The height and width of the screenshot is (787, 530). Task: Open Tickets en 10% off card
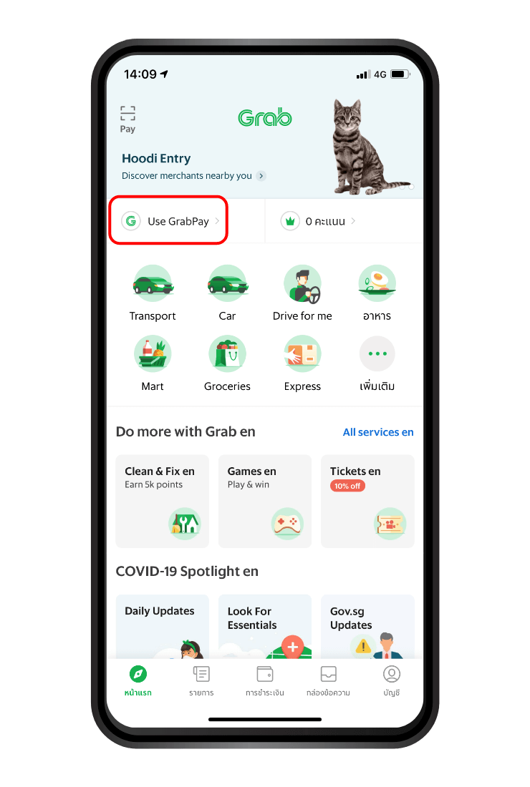coord(367,501)
